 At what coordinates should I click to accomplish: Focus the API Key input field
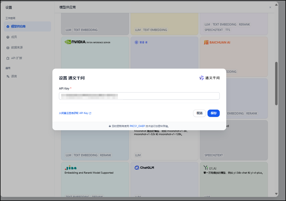point(139,96)
